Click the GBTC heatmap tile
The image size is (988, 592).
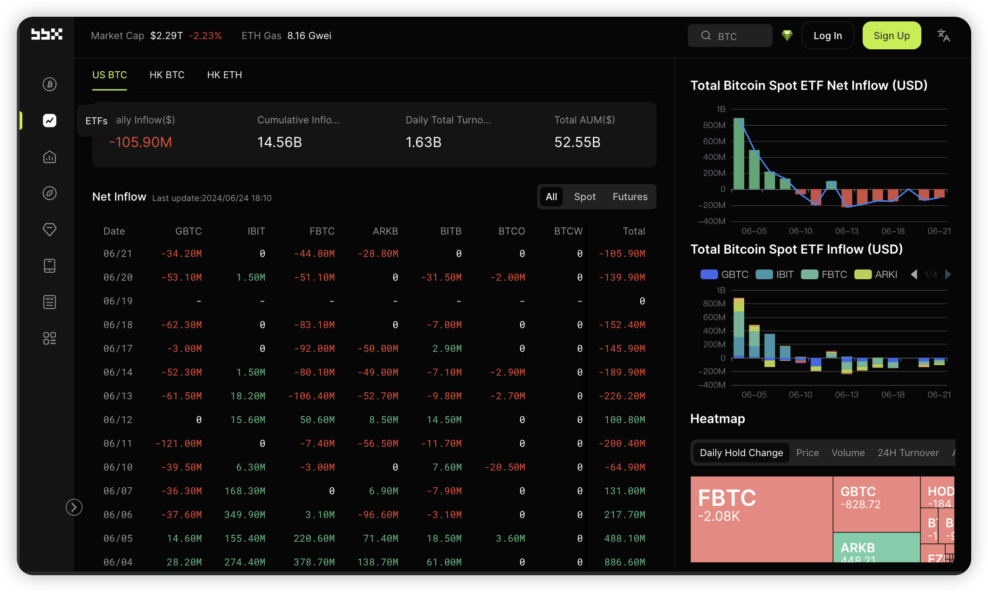[877, 504]
